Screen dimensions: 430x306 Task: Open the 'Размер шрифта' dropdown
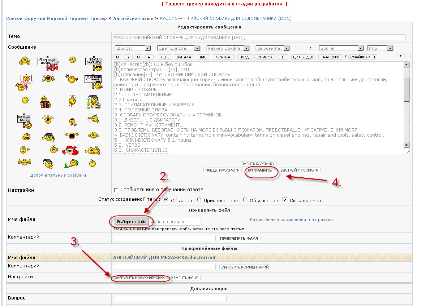[228, 48]
